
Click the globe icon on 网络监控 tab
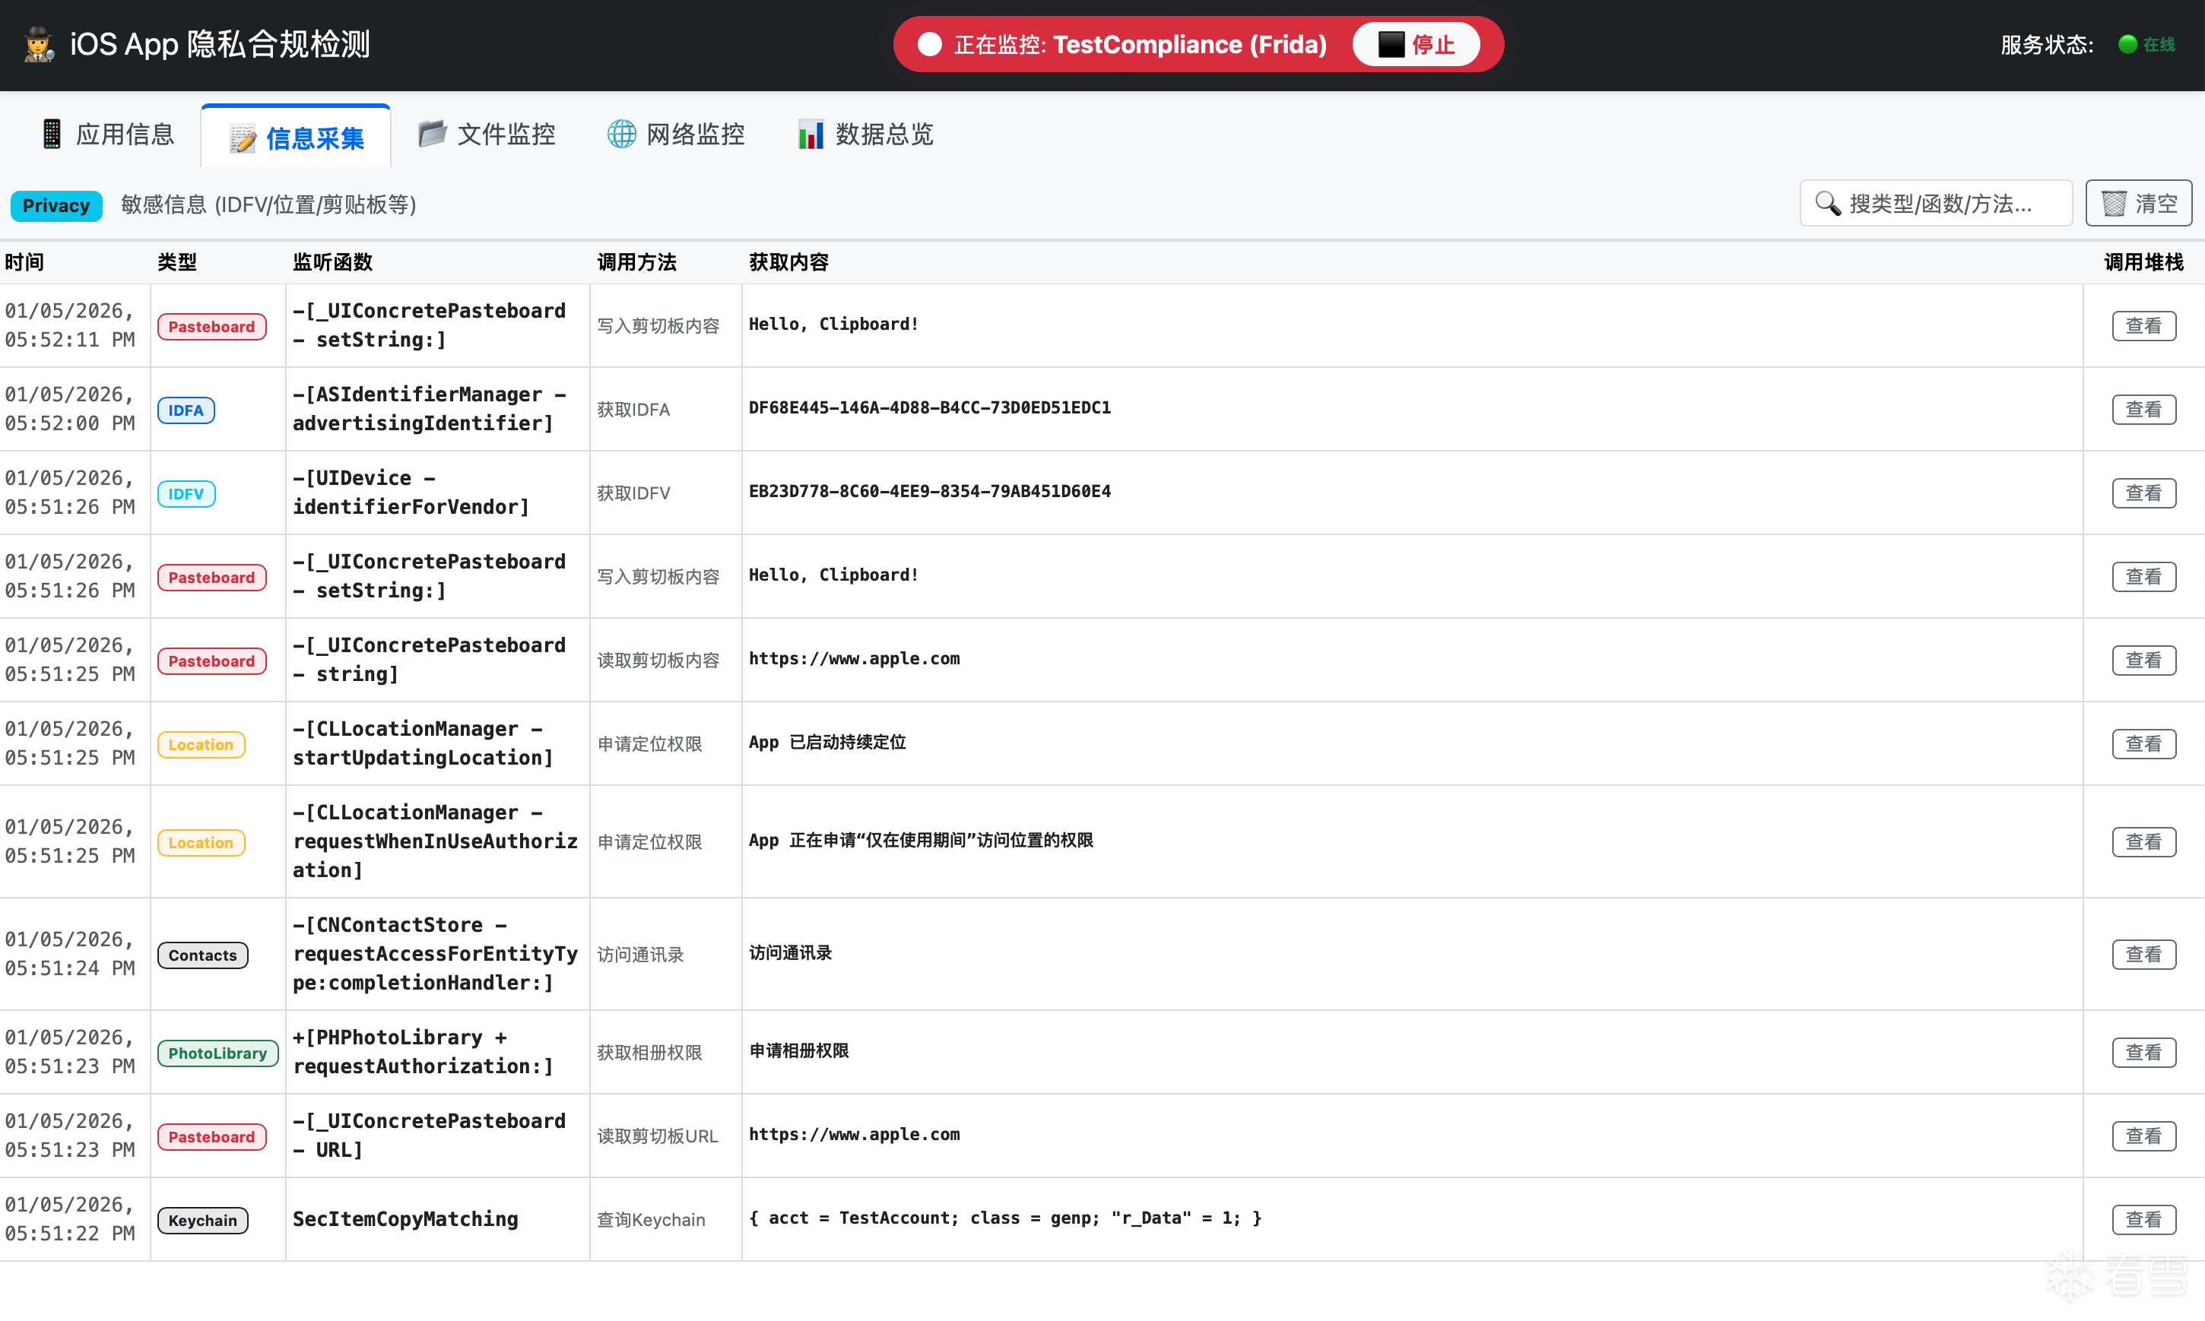621,135
